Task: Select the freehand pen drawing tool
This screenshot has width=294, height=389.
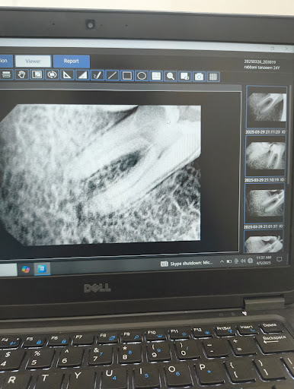Action: [x=97, y=75]
